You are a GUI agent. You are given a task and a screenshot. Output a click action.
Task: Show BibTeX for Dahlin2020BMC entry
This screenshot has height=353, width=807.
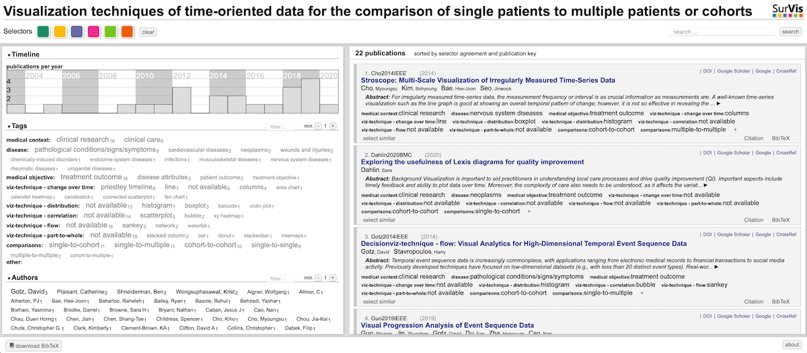[x=780, y=219]
